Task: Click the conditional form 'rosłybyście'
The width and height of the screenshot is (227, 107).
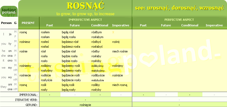Action: (x=98, y=80)
